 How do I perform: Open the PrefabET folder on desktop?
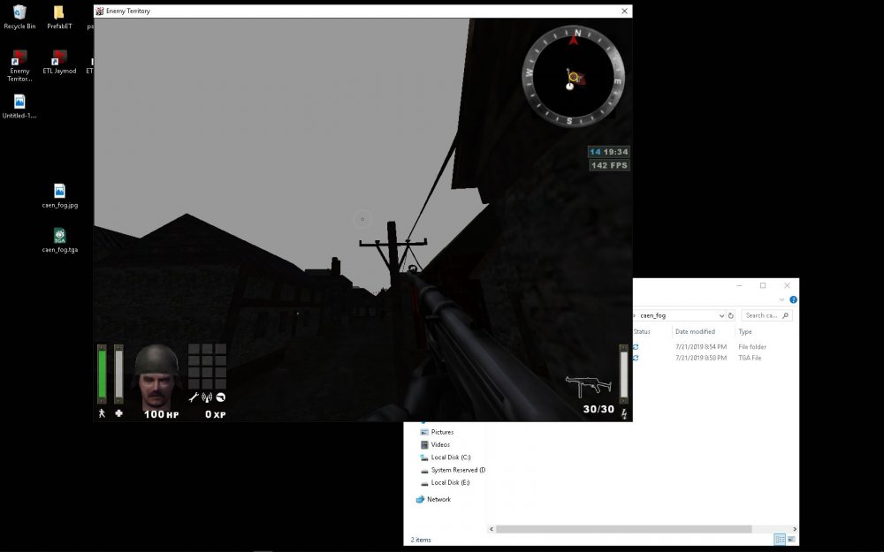[59, 17]
